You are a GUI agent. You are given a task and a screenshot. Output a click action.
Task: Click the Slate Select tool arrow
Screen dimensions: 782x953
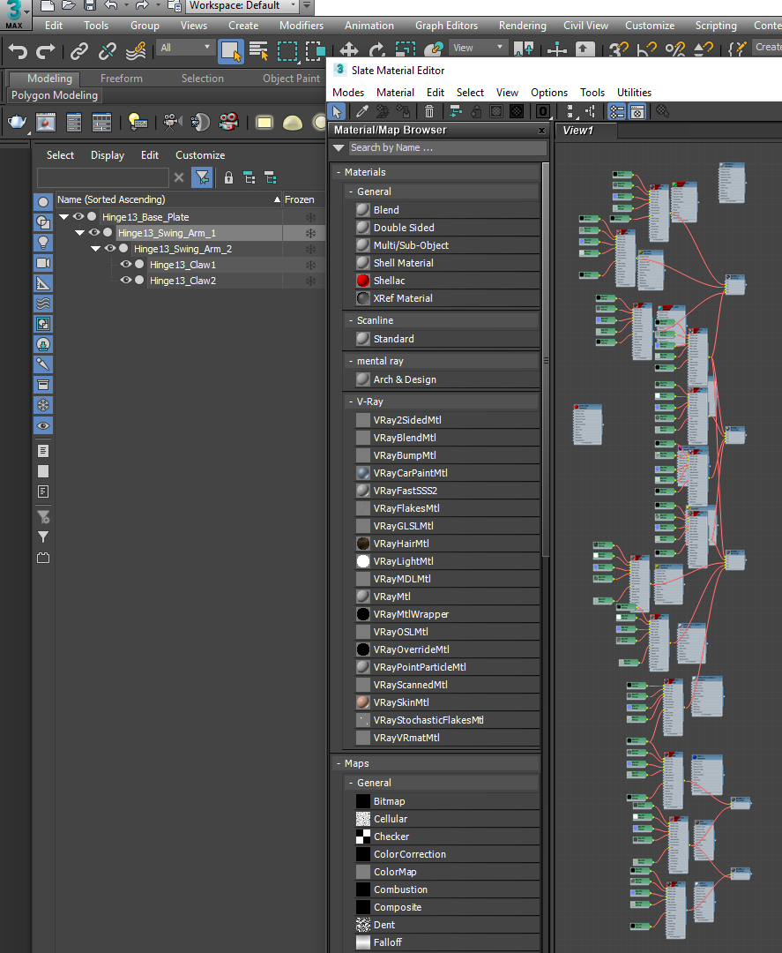pyautogui.click(x=337, y=111)
